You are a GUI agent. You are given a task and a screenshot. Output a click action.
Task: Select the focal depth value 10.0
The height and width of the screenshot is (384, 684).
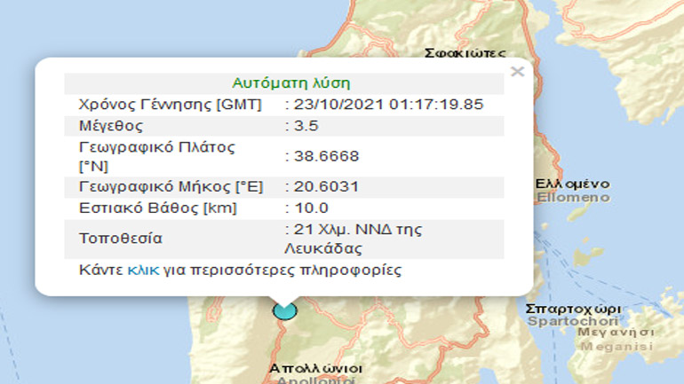pyautogui.click(x=311, y=208)
